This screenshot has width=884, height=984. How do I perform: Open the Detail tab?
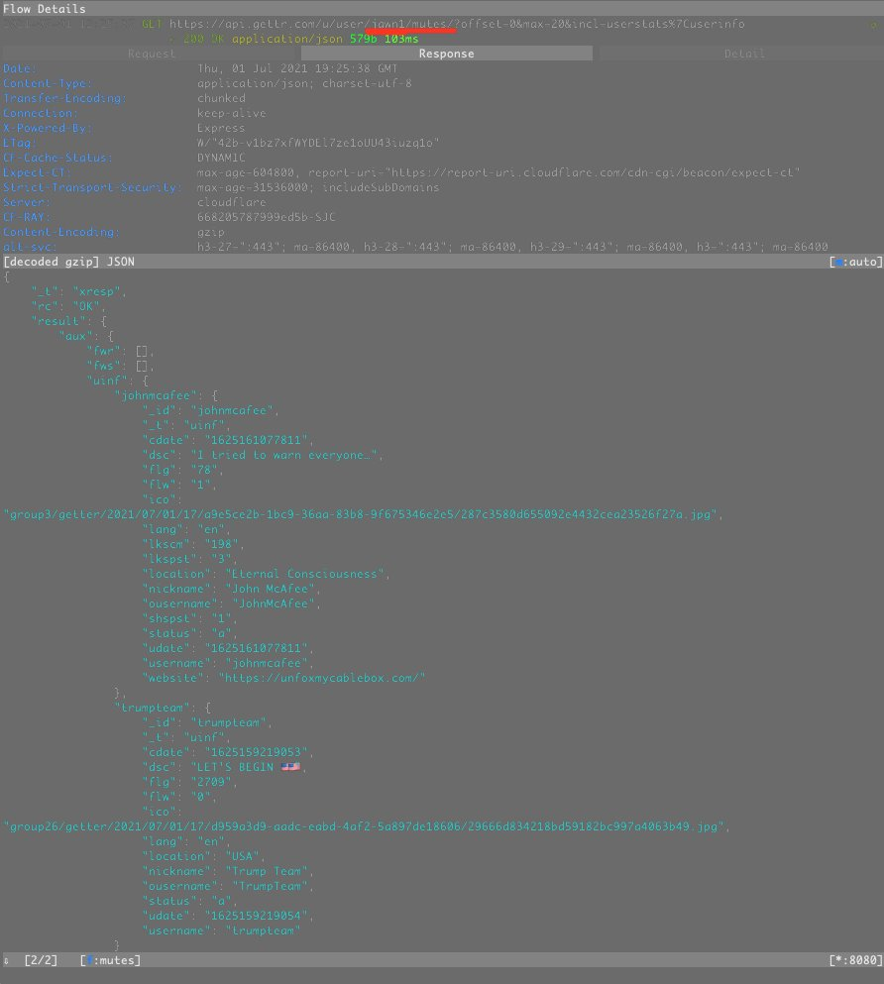(744, 54)
